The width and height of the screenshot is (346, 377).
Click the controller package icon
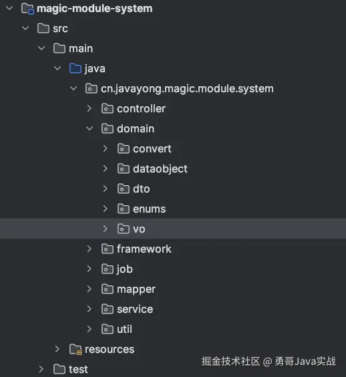point(107,109)
